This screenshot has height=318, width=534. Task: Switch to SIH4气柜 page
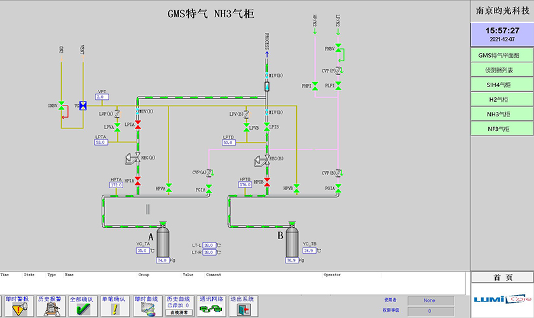click(x=502, y=85)
